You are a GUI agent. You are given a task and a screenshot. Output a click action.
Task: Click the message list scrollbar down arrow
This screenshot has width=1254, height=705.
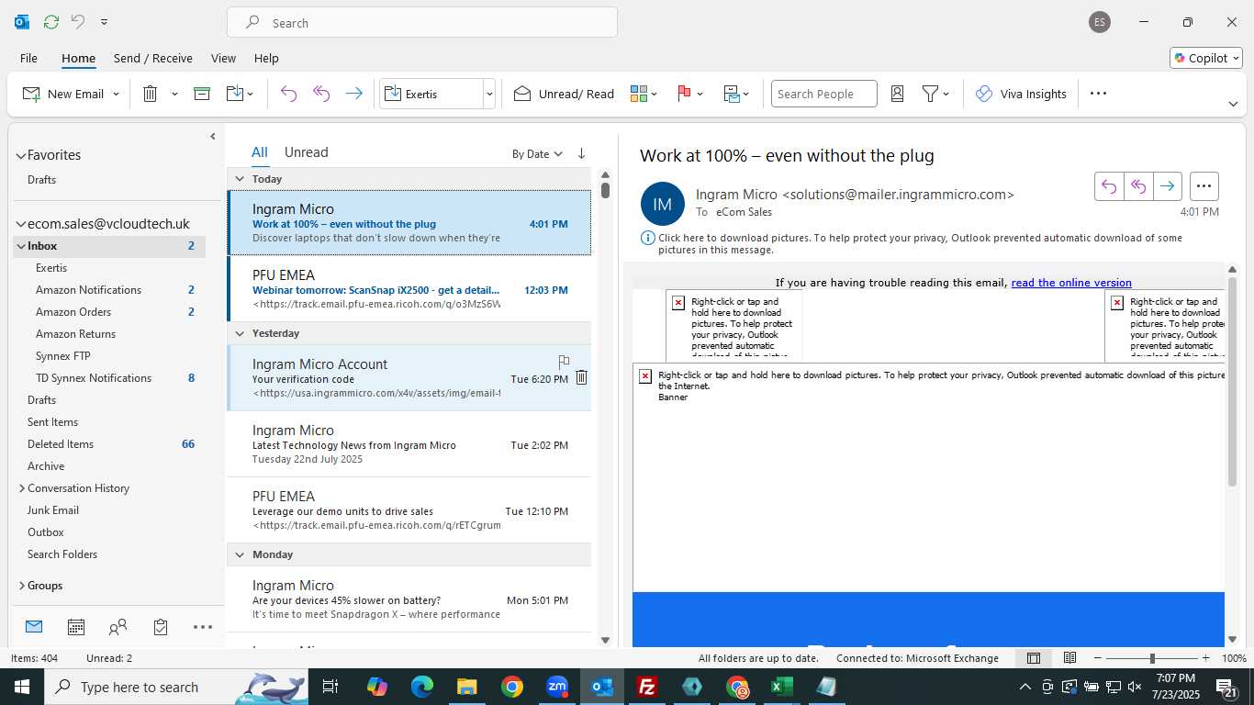tap(605, 640)
